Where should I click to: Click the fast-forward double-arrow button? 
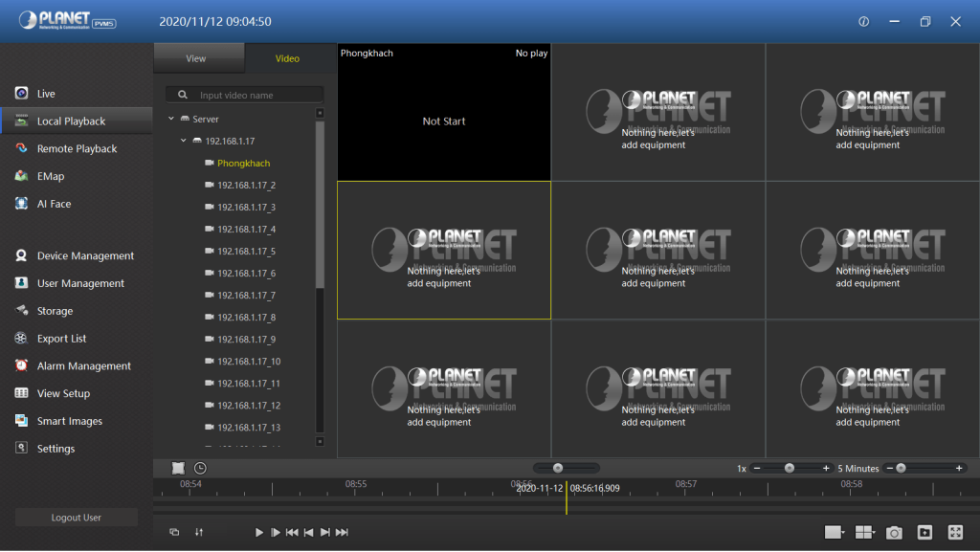[342, 532]
